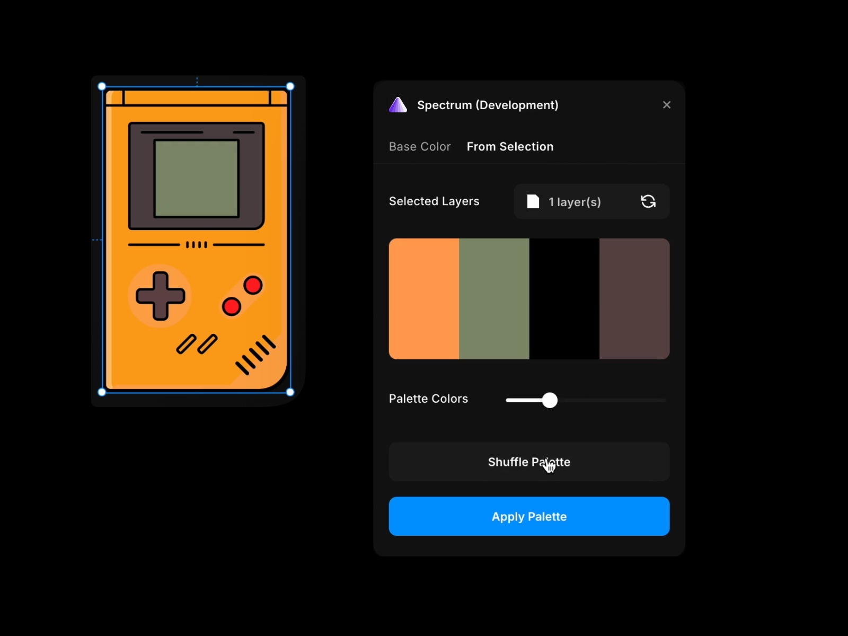Click the black swatch in the palette strip
Image resolution: width=848 pixels, height=636 pixels.
(564, 298)
